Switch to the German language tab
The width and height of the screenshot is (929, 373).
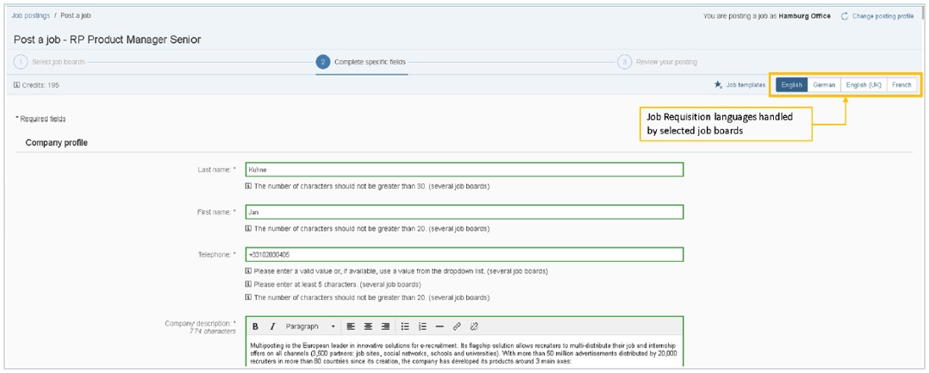pyautogui.click(x=824, y=85)
